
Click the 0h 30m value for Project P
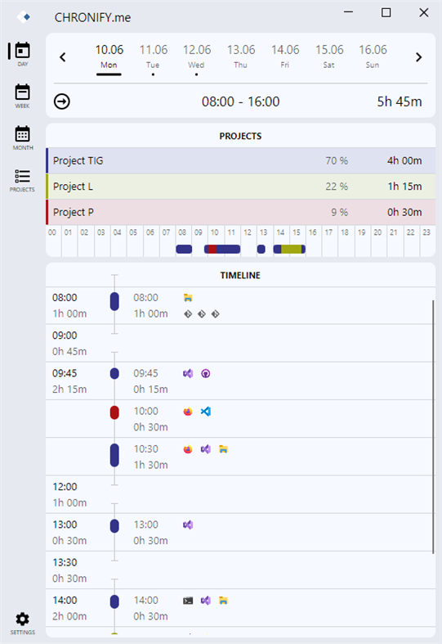[404, 212]
